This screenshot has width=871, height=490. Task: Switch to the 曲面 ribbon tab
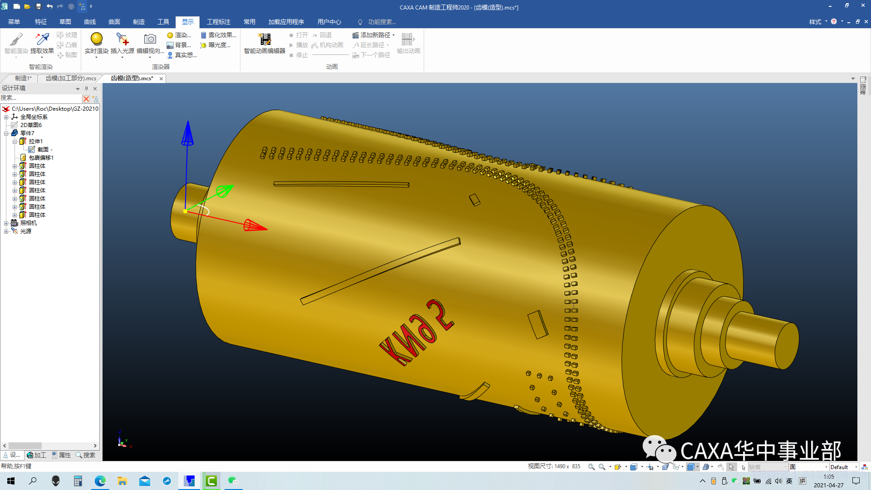(114, 22)
